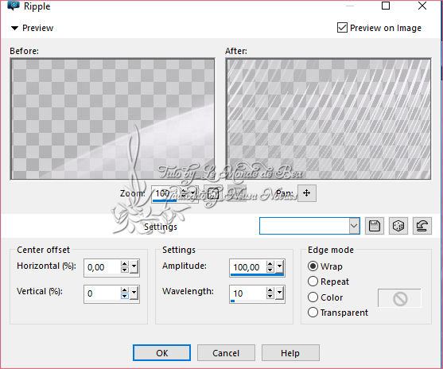Click the disabled edge color swatch
The height and width of the screenshot is (369, 443).
(400, 298)
